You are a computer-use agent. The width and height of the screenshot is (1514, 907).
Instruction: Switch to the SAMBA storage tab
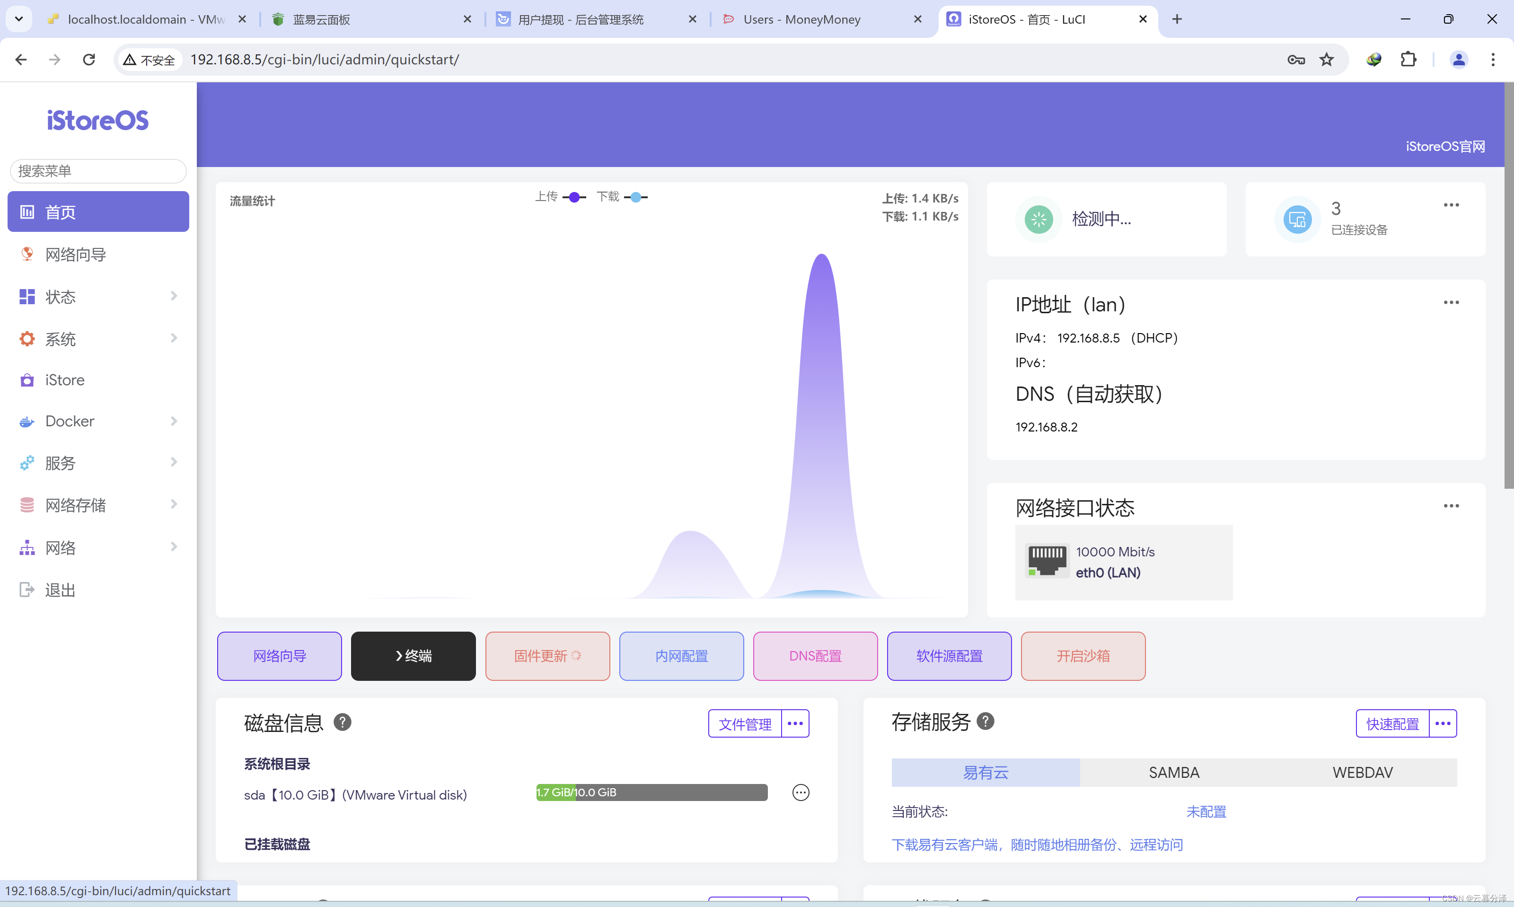click(1174, 773)
